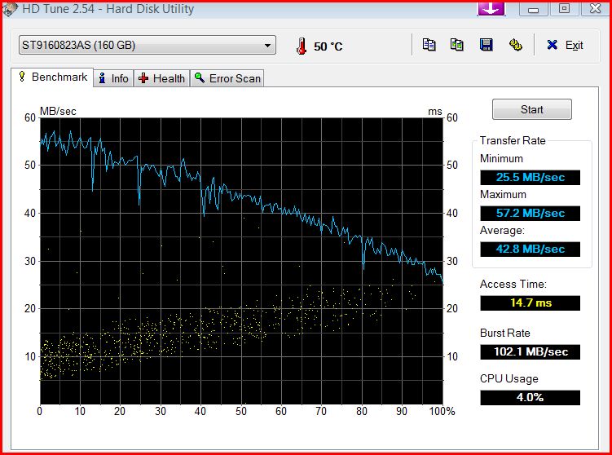Click the Exit button
The width and height of the screenshot is (612, 455).
[x=565, y=46]
